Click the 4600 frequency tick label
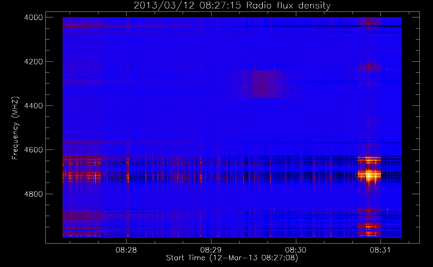Viewport: 433px width, 267px height. point(33,150)
